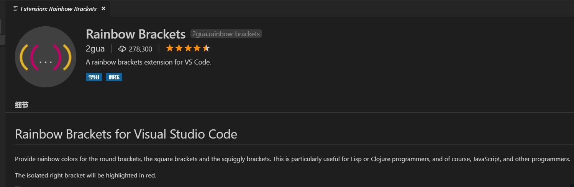The width and height of the screenshot is (574, 187).
Task: Click the 278,300 install count
Action: [x=140, y=49]
